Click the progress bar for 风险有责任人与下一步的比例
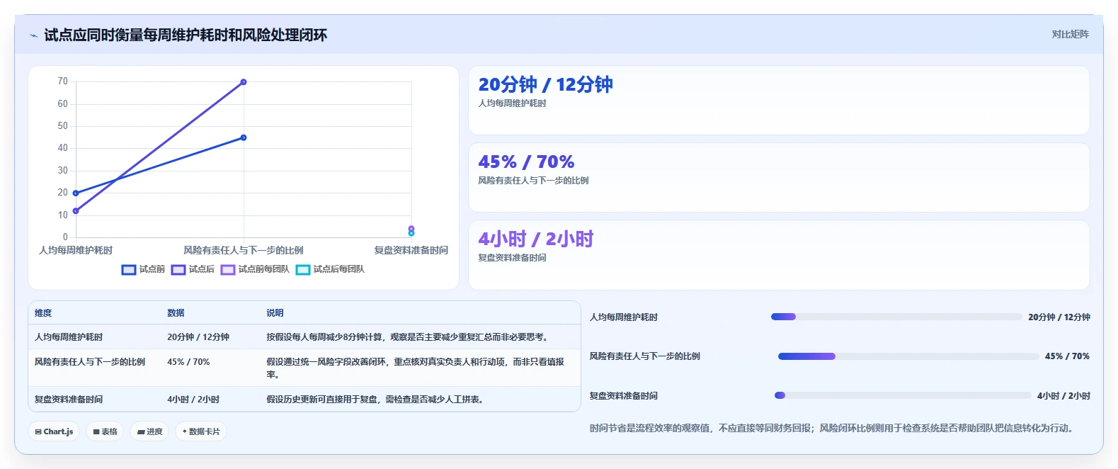 tap(908, 356)
